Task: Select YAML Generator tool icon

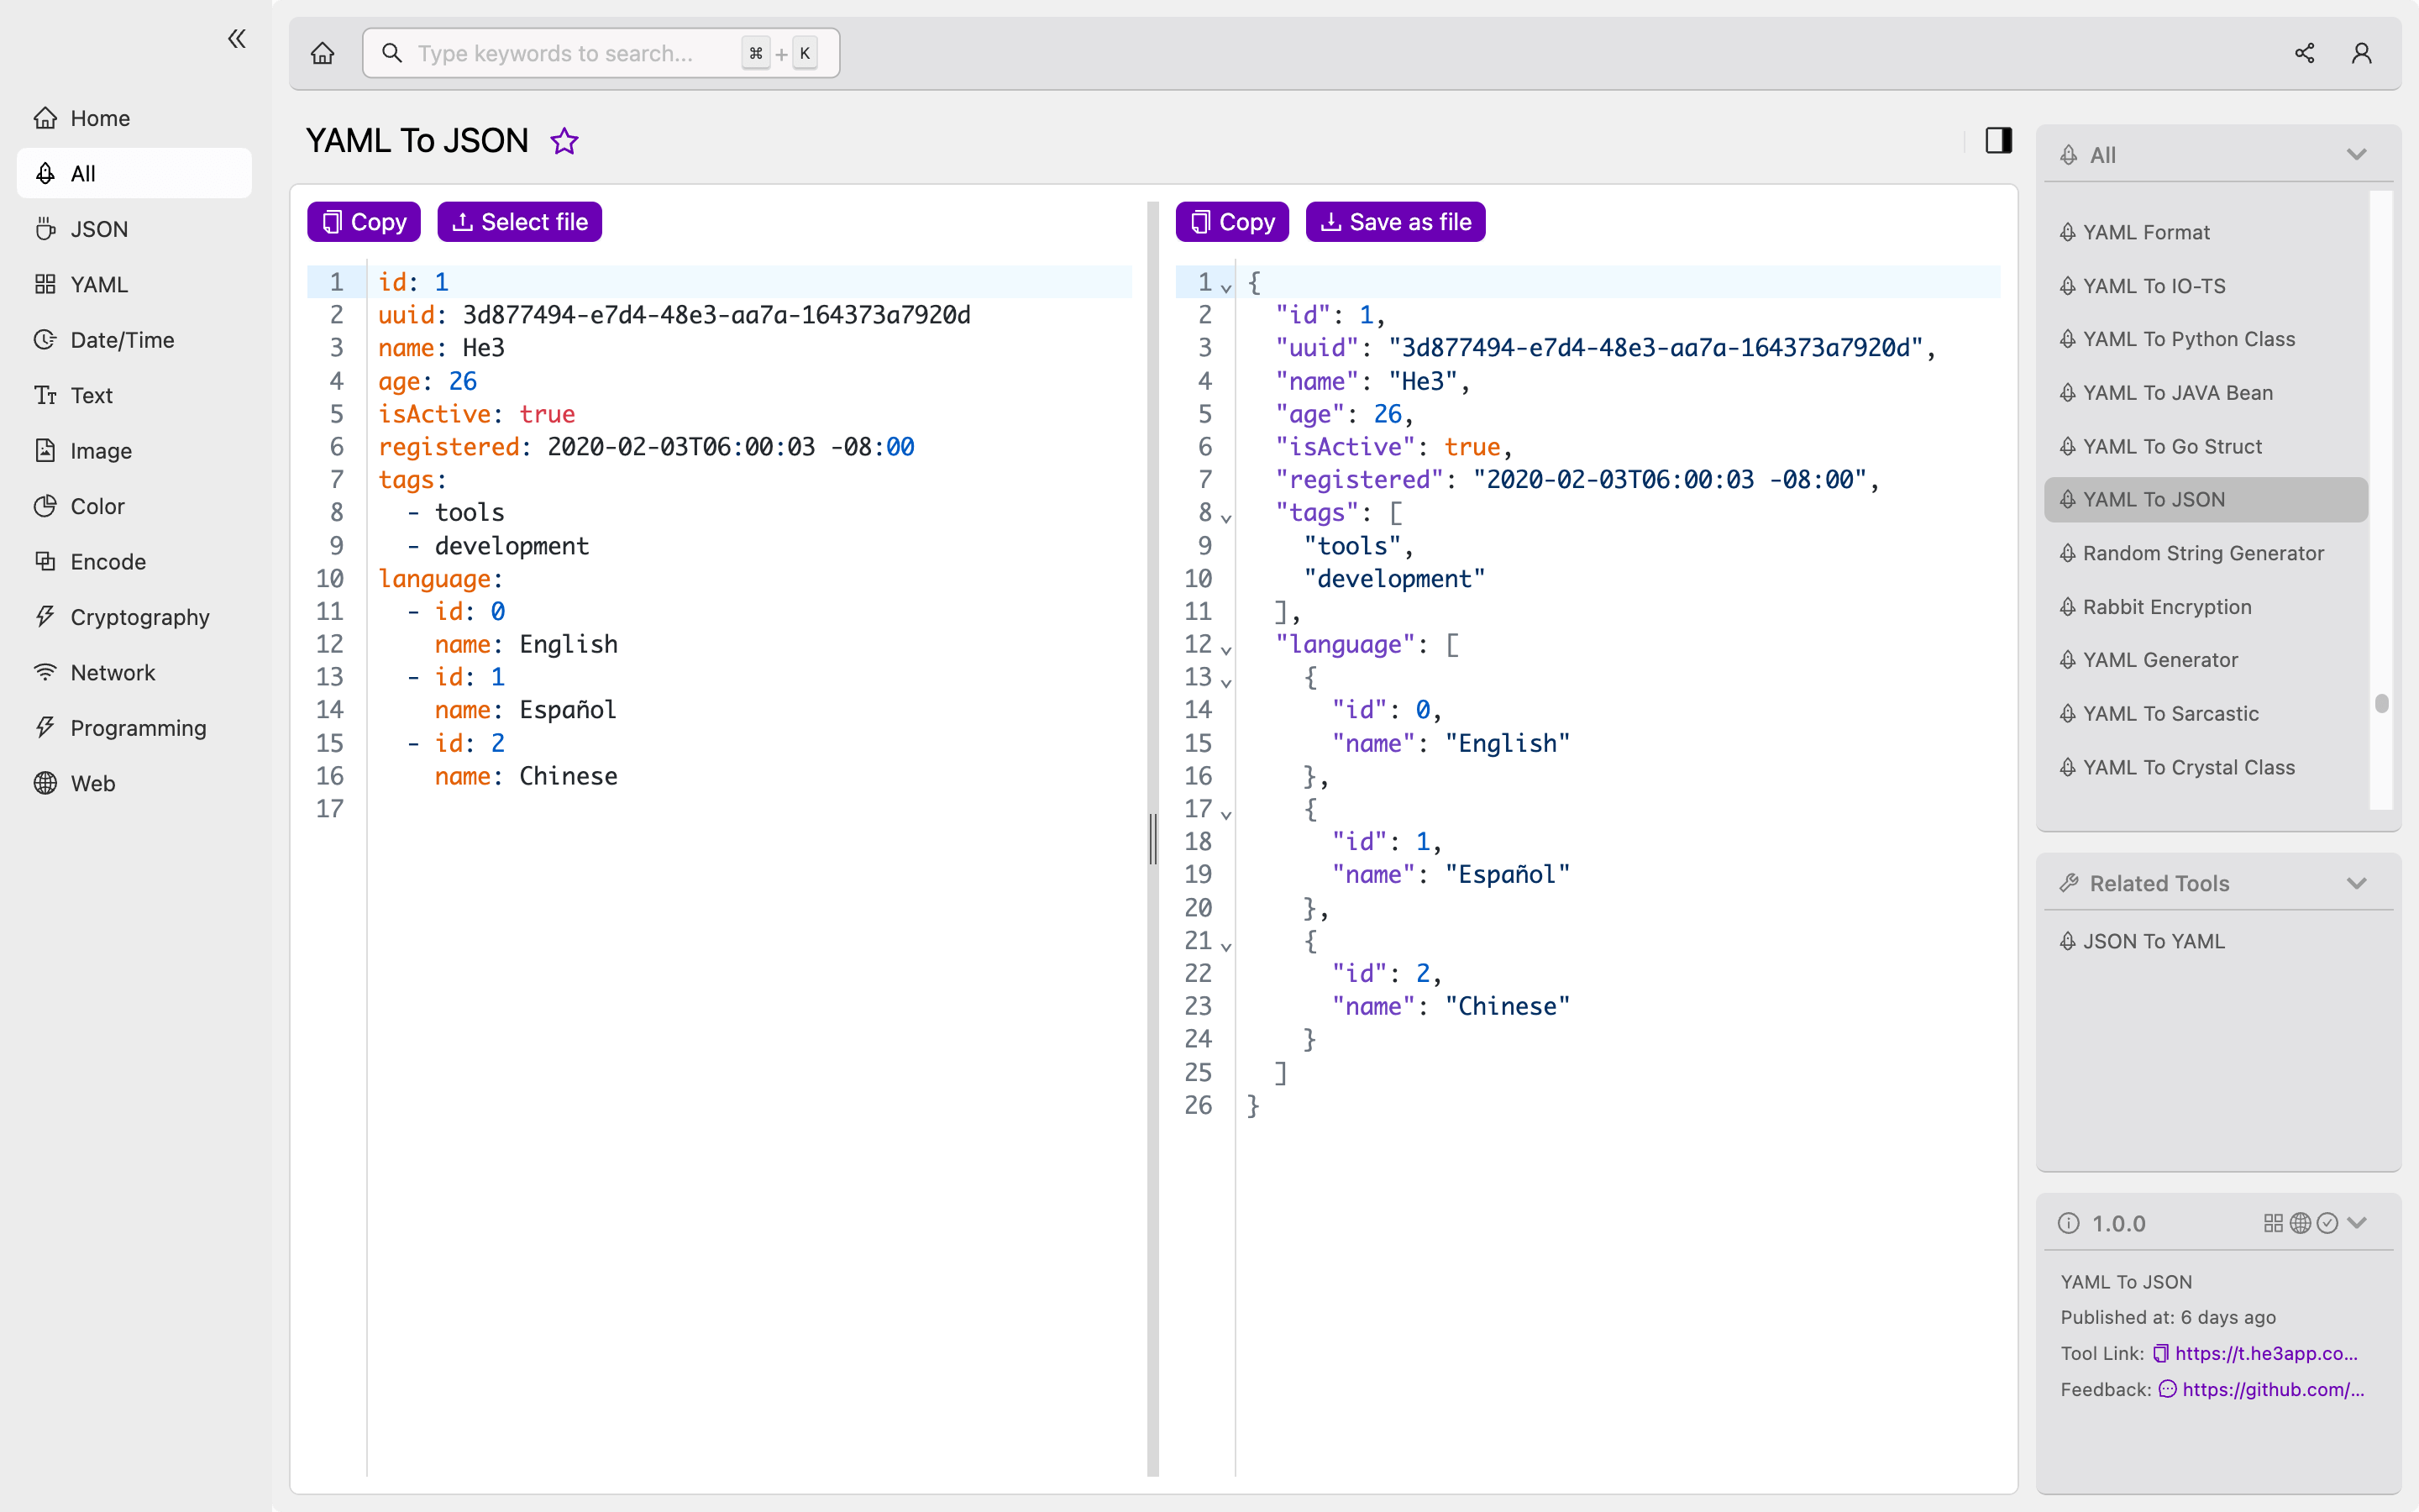Action: click(2069, 659)
